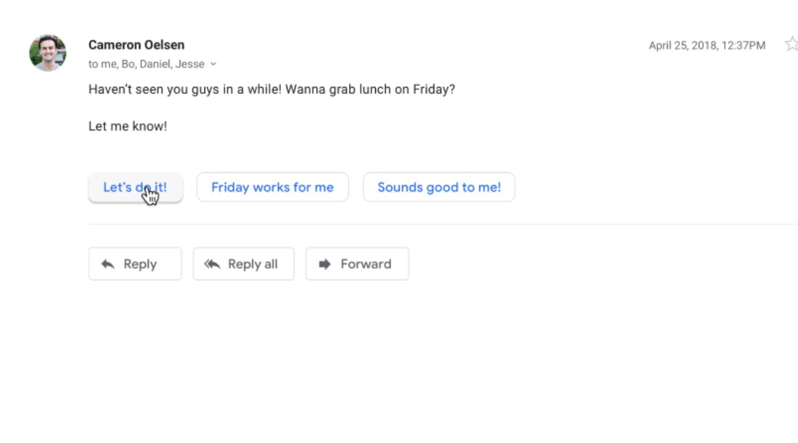Click the Reply button label
798x443 pixels.
pos(140,264)
